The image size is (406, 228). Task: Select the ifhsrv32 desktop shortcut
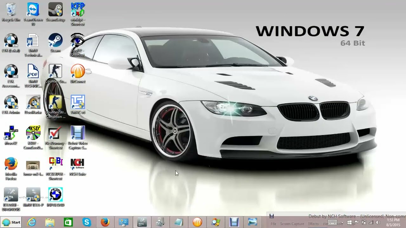[11, 136]
